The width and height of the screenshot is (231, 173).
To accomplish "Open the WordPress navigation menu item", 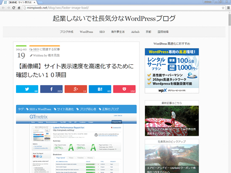I will coord(87,32).
